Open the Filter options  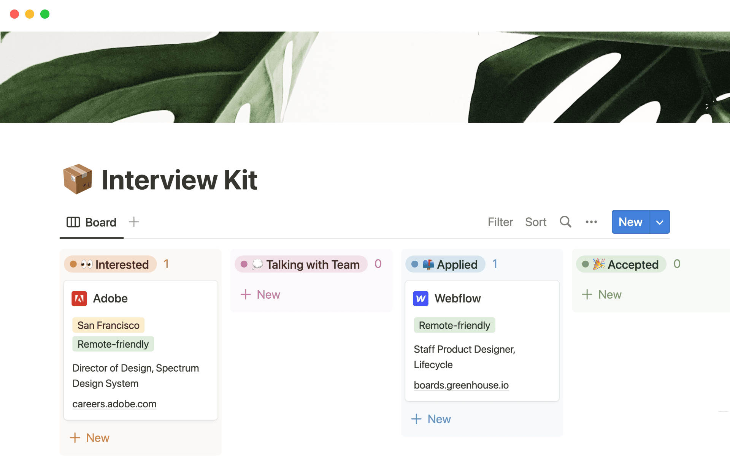[500, 222]
